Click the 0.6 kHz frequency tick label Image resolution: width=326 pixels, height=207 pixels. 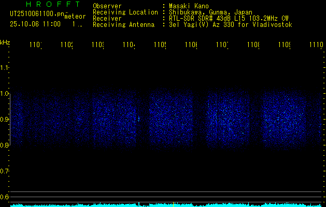[x=4, y=197]
